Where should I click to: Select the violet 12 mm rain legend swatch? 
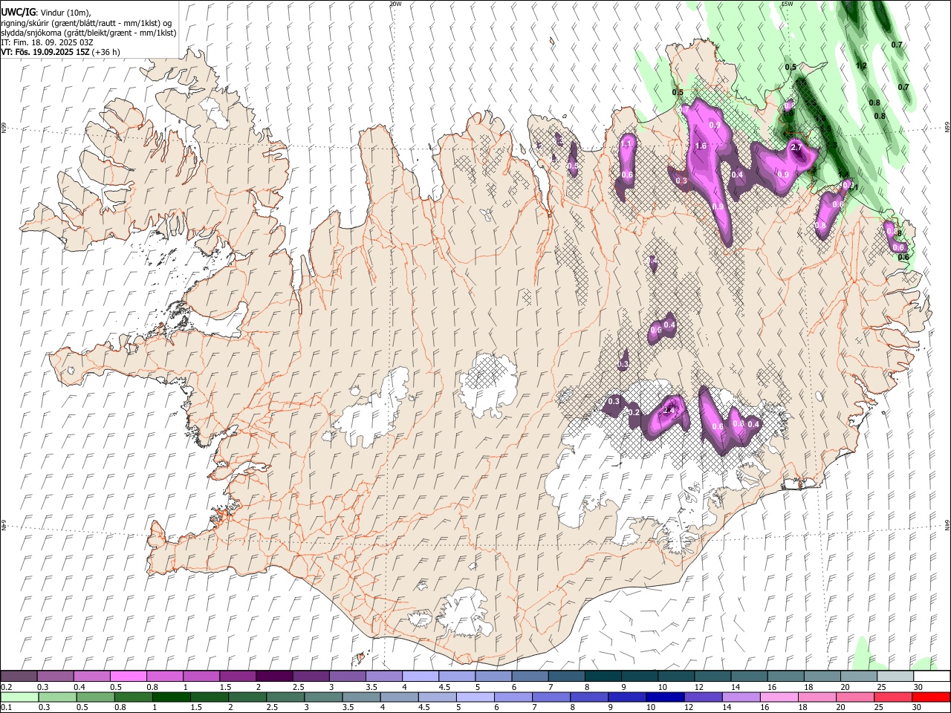point(703,697)
